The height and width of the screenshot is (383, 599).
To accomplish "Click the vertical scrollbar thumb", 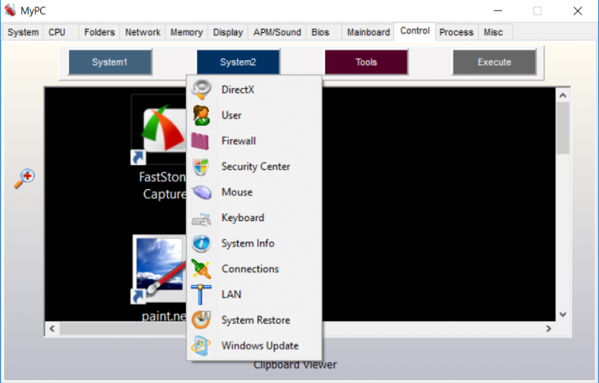I will click(x=563, y=128).
